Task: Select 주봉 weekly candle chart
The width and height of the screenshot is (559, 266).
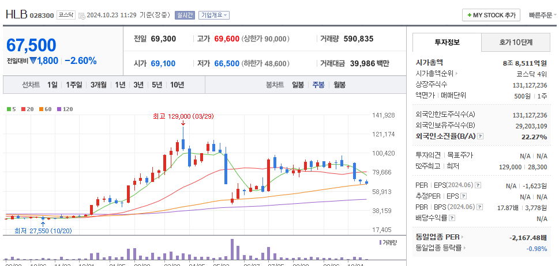Action: pyautogui.click(x=318, y=85)
